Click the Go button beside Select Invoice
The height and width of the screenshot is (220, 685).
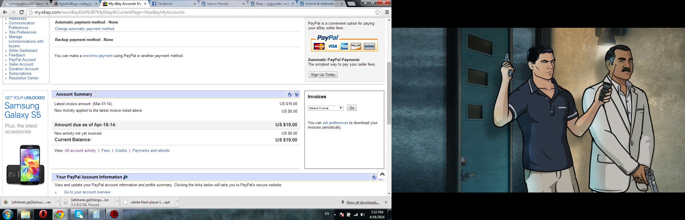coord(352,108)
